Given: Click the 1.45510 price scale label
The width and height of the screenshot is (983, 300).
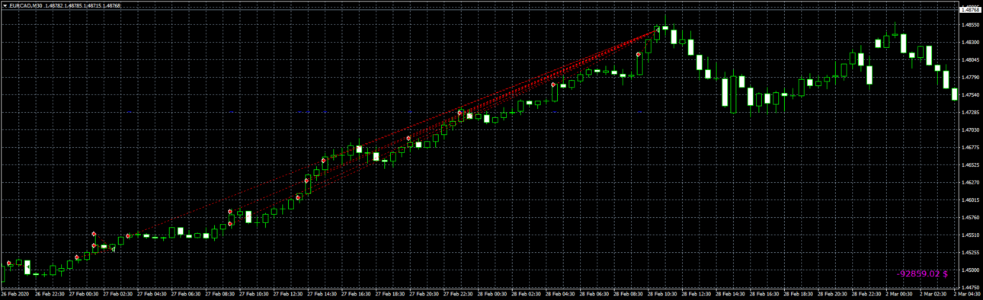Looking at the screenshot, I should (x=971, y=235).
